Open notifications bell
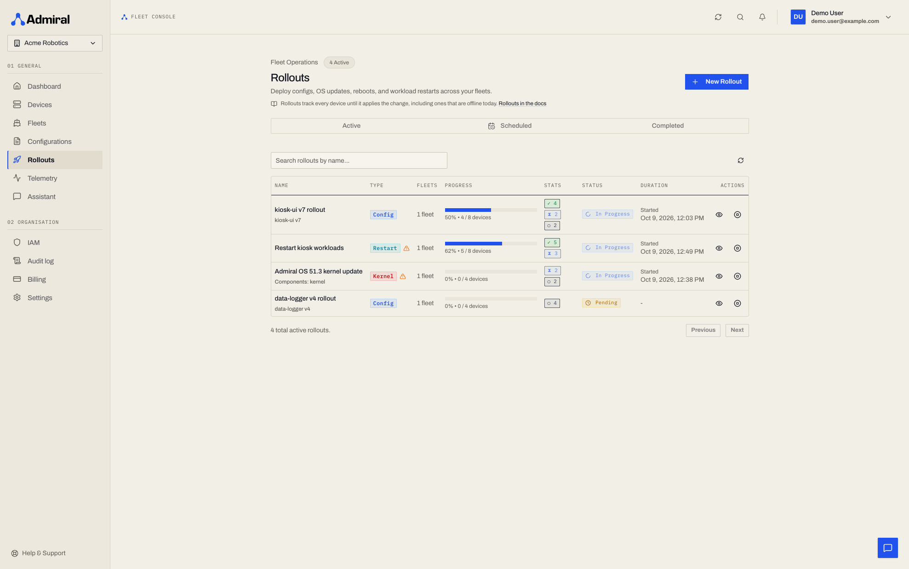The width and height of the screenshot is (909, 569). pos(762,17)
